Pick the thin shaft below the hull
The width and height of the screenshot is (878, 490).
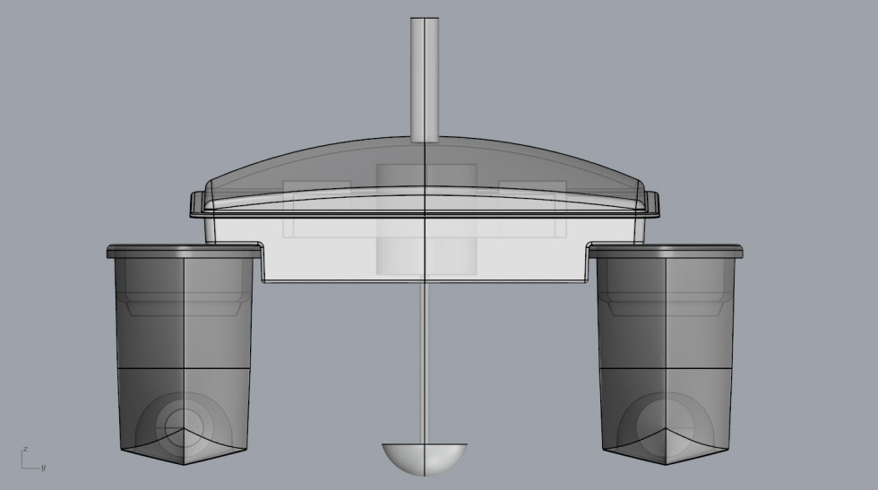(x=425, y=358)
